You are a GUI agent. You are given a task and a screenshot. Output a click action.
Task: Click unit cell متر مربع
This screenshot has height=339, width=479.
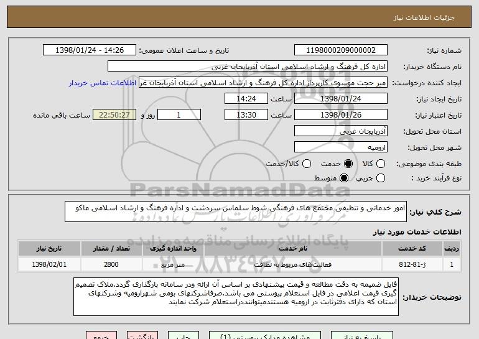tap(173, 264)
